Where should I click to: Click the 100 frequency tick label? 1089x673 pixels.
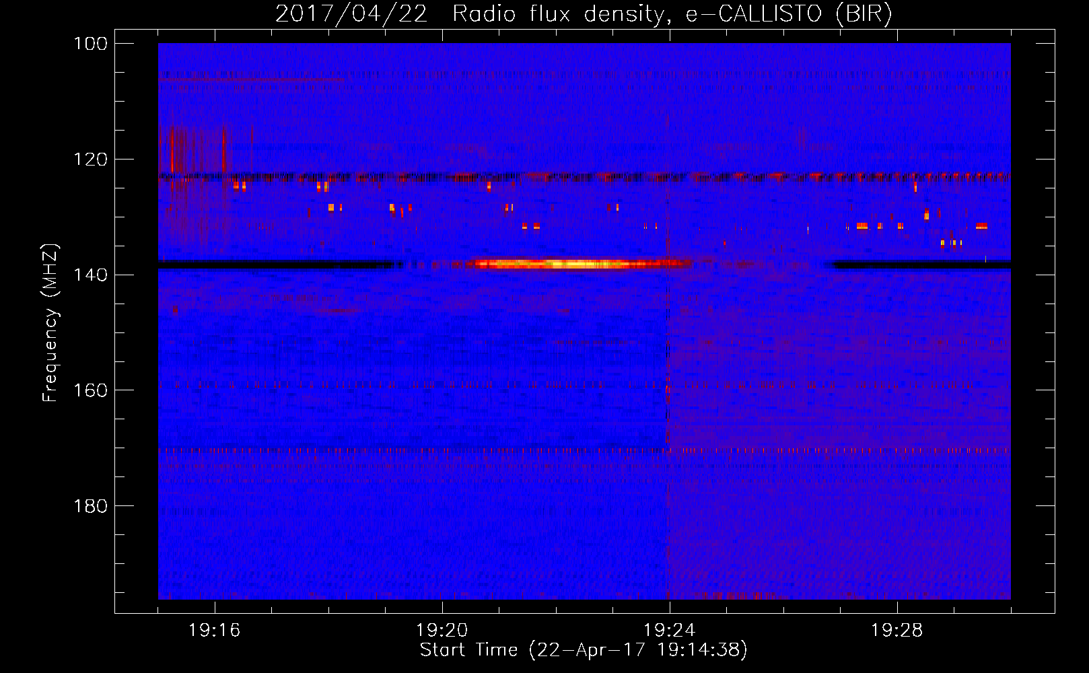[91, 44]
